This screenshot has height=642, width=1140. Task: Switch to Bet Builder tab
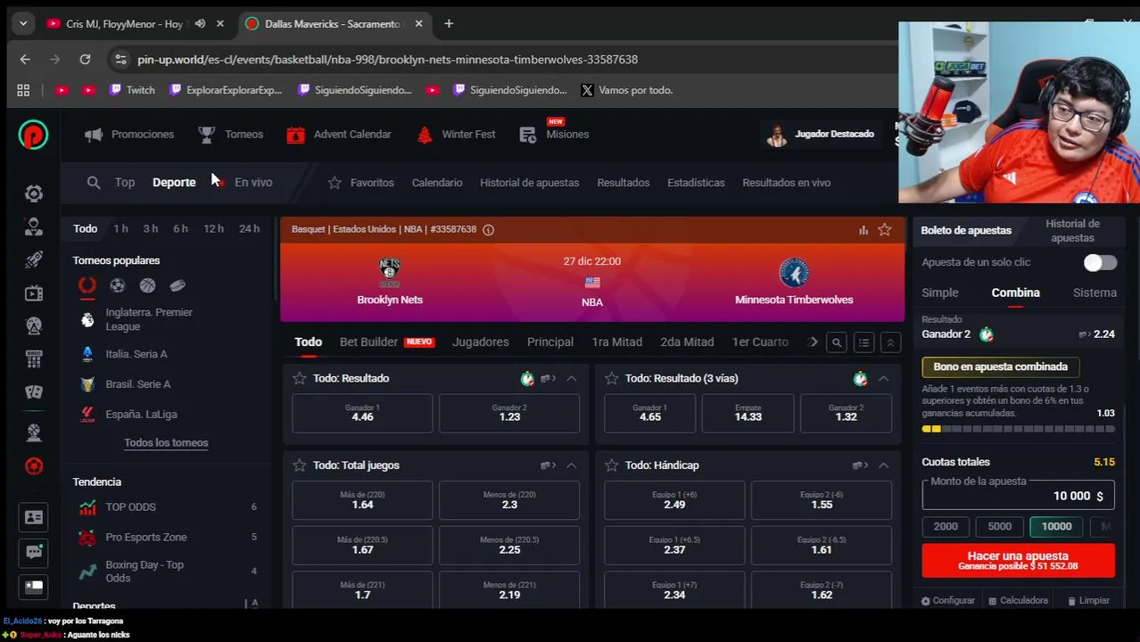pos(387,342)
